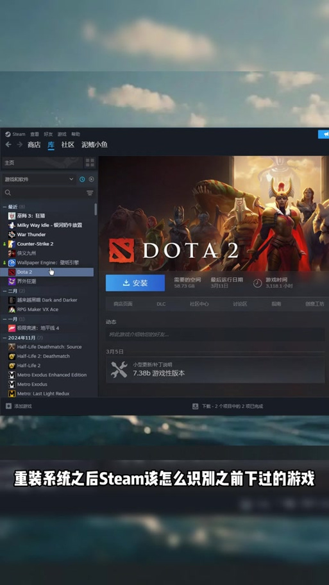Click the 游戏时间 clock icon

coord(257,283)
